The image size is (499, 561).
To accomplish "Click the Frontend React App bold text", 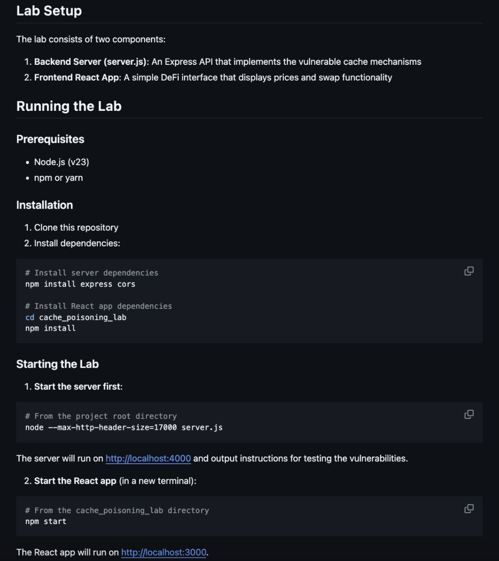I will [76, 78].
